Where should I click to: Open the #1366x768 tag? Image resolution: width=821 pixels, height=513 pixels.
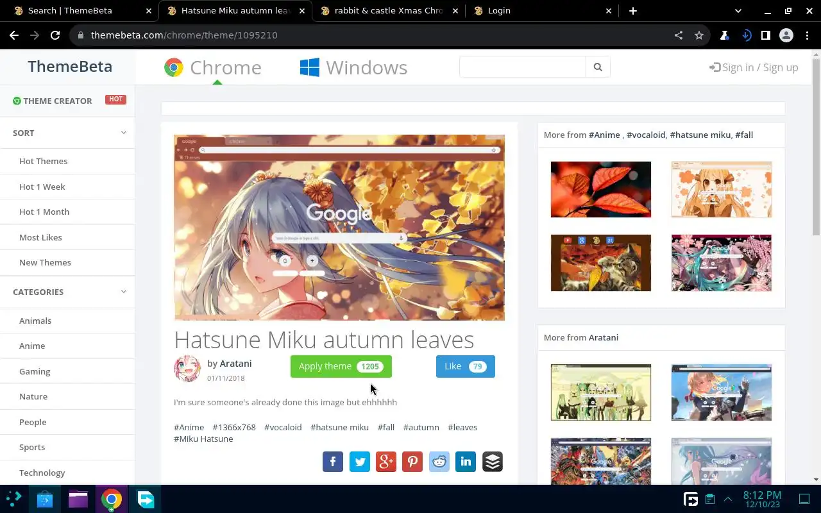[x=234, y=427]
